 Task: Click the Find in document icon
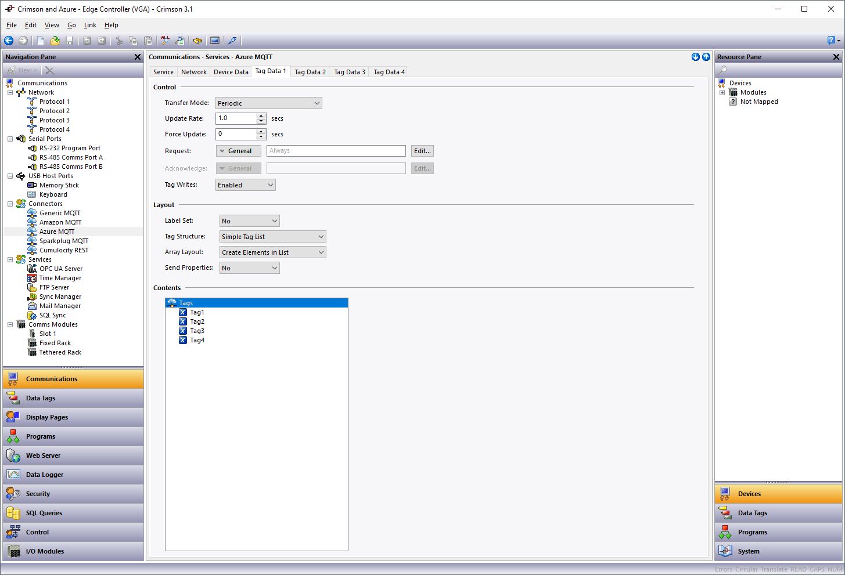coord(180,41)
